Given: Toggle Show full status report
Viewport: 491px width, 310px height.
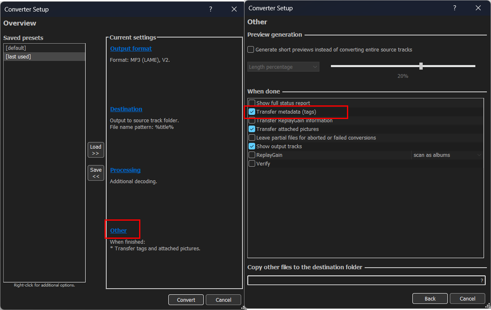Looking at the screenshot, I should click(x=252, y=103).
